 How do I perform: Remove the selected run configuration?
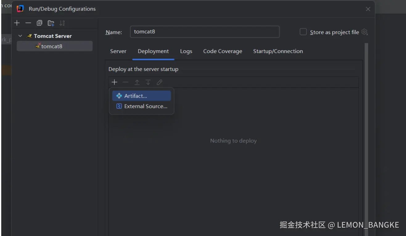pyautogui.click(x=28, y=23)
